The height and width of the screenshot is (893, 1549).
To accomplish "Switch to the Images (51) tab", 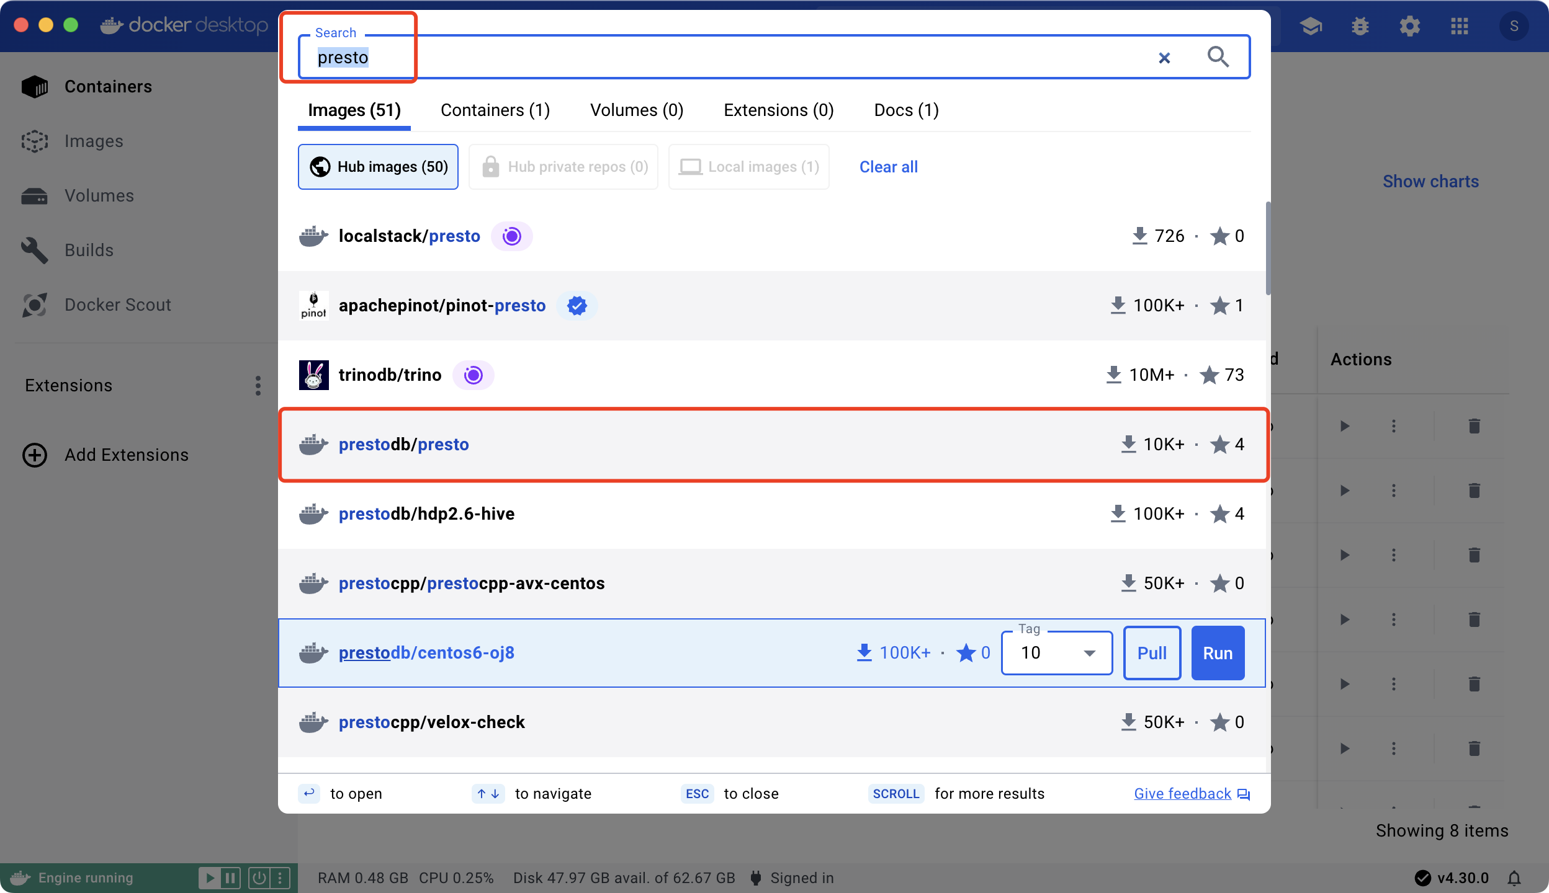I will [354, 110].
